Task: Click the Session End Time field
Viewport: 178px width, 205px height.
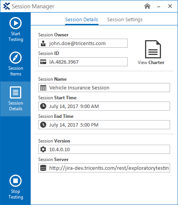Action: (x=104, y=125)
